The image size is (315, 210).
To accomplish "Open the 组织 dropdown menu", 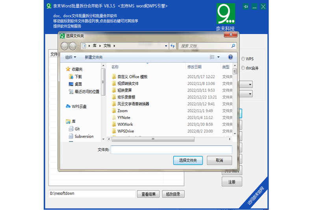I will [70, 57].
